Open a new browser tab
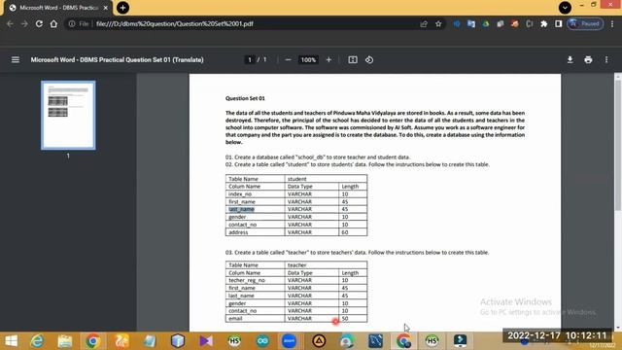This screenshot has height=350, width=622. tap(123, 8)
